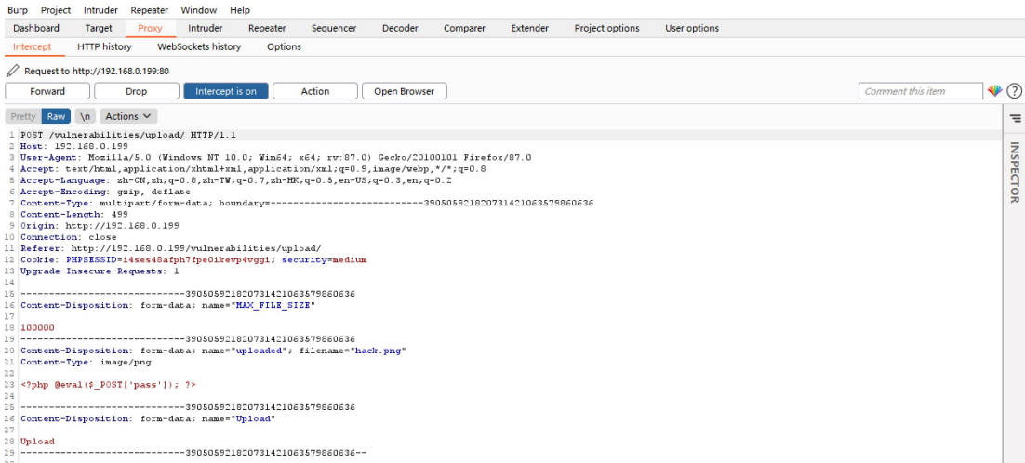Viewport: 1025px width, 463px height.
Task: Expand the Actions dropdown
Action: (127, 116)
